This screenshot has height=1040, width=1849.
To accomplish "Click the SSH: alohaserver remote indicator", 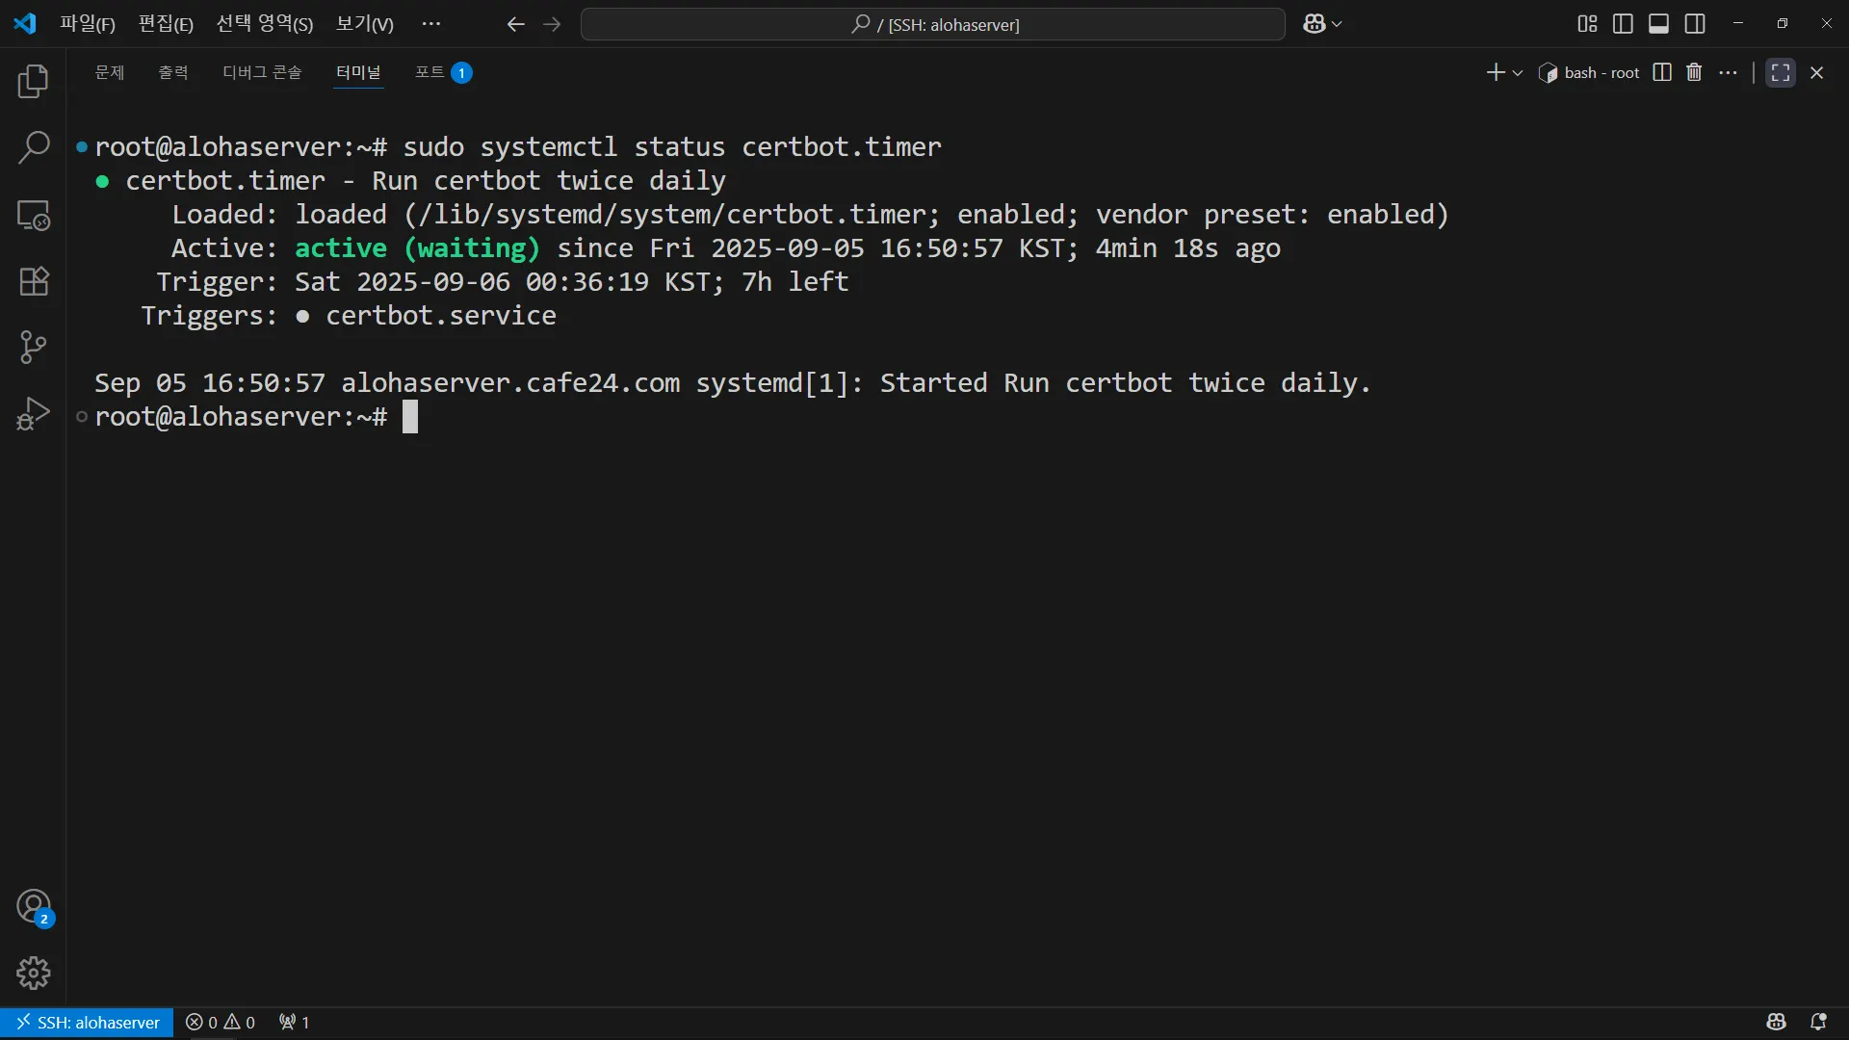I will [x=88, y=1022].
